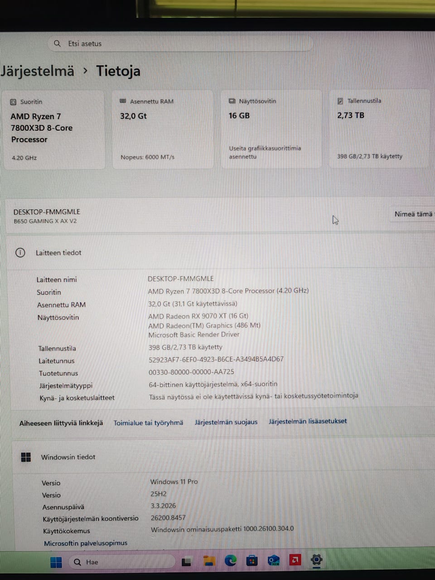The image size is (435, 580).
Task: Select Windowsin ominaisuuspaketti 1000.26100.304.0 text
Action: [x=222, y=529]
